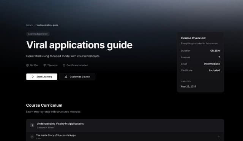Click the Level value Intermediate
The height and width of the screenshot is (141, 243).
pyautogui.click(x=212, y=64)
